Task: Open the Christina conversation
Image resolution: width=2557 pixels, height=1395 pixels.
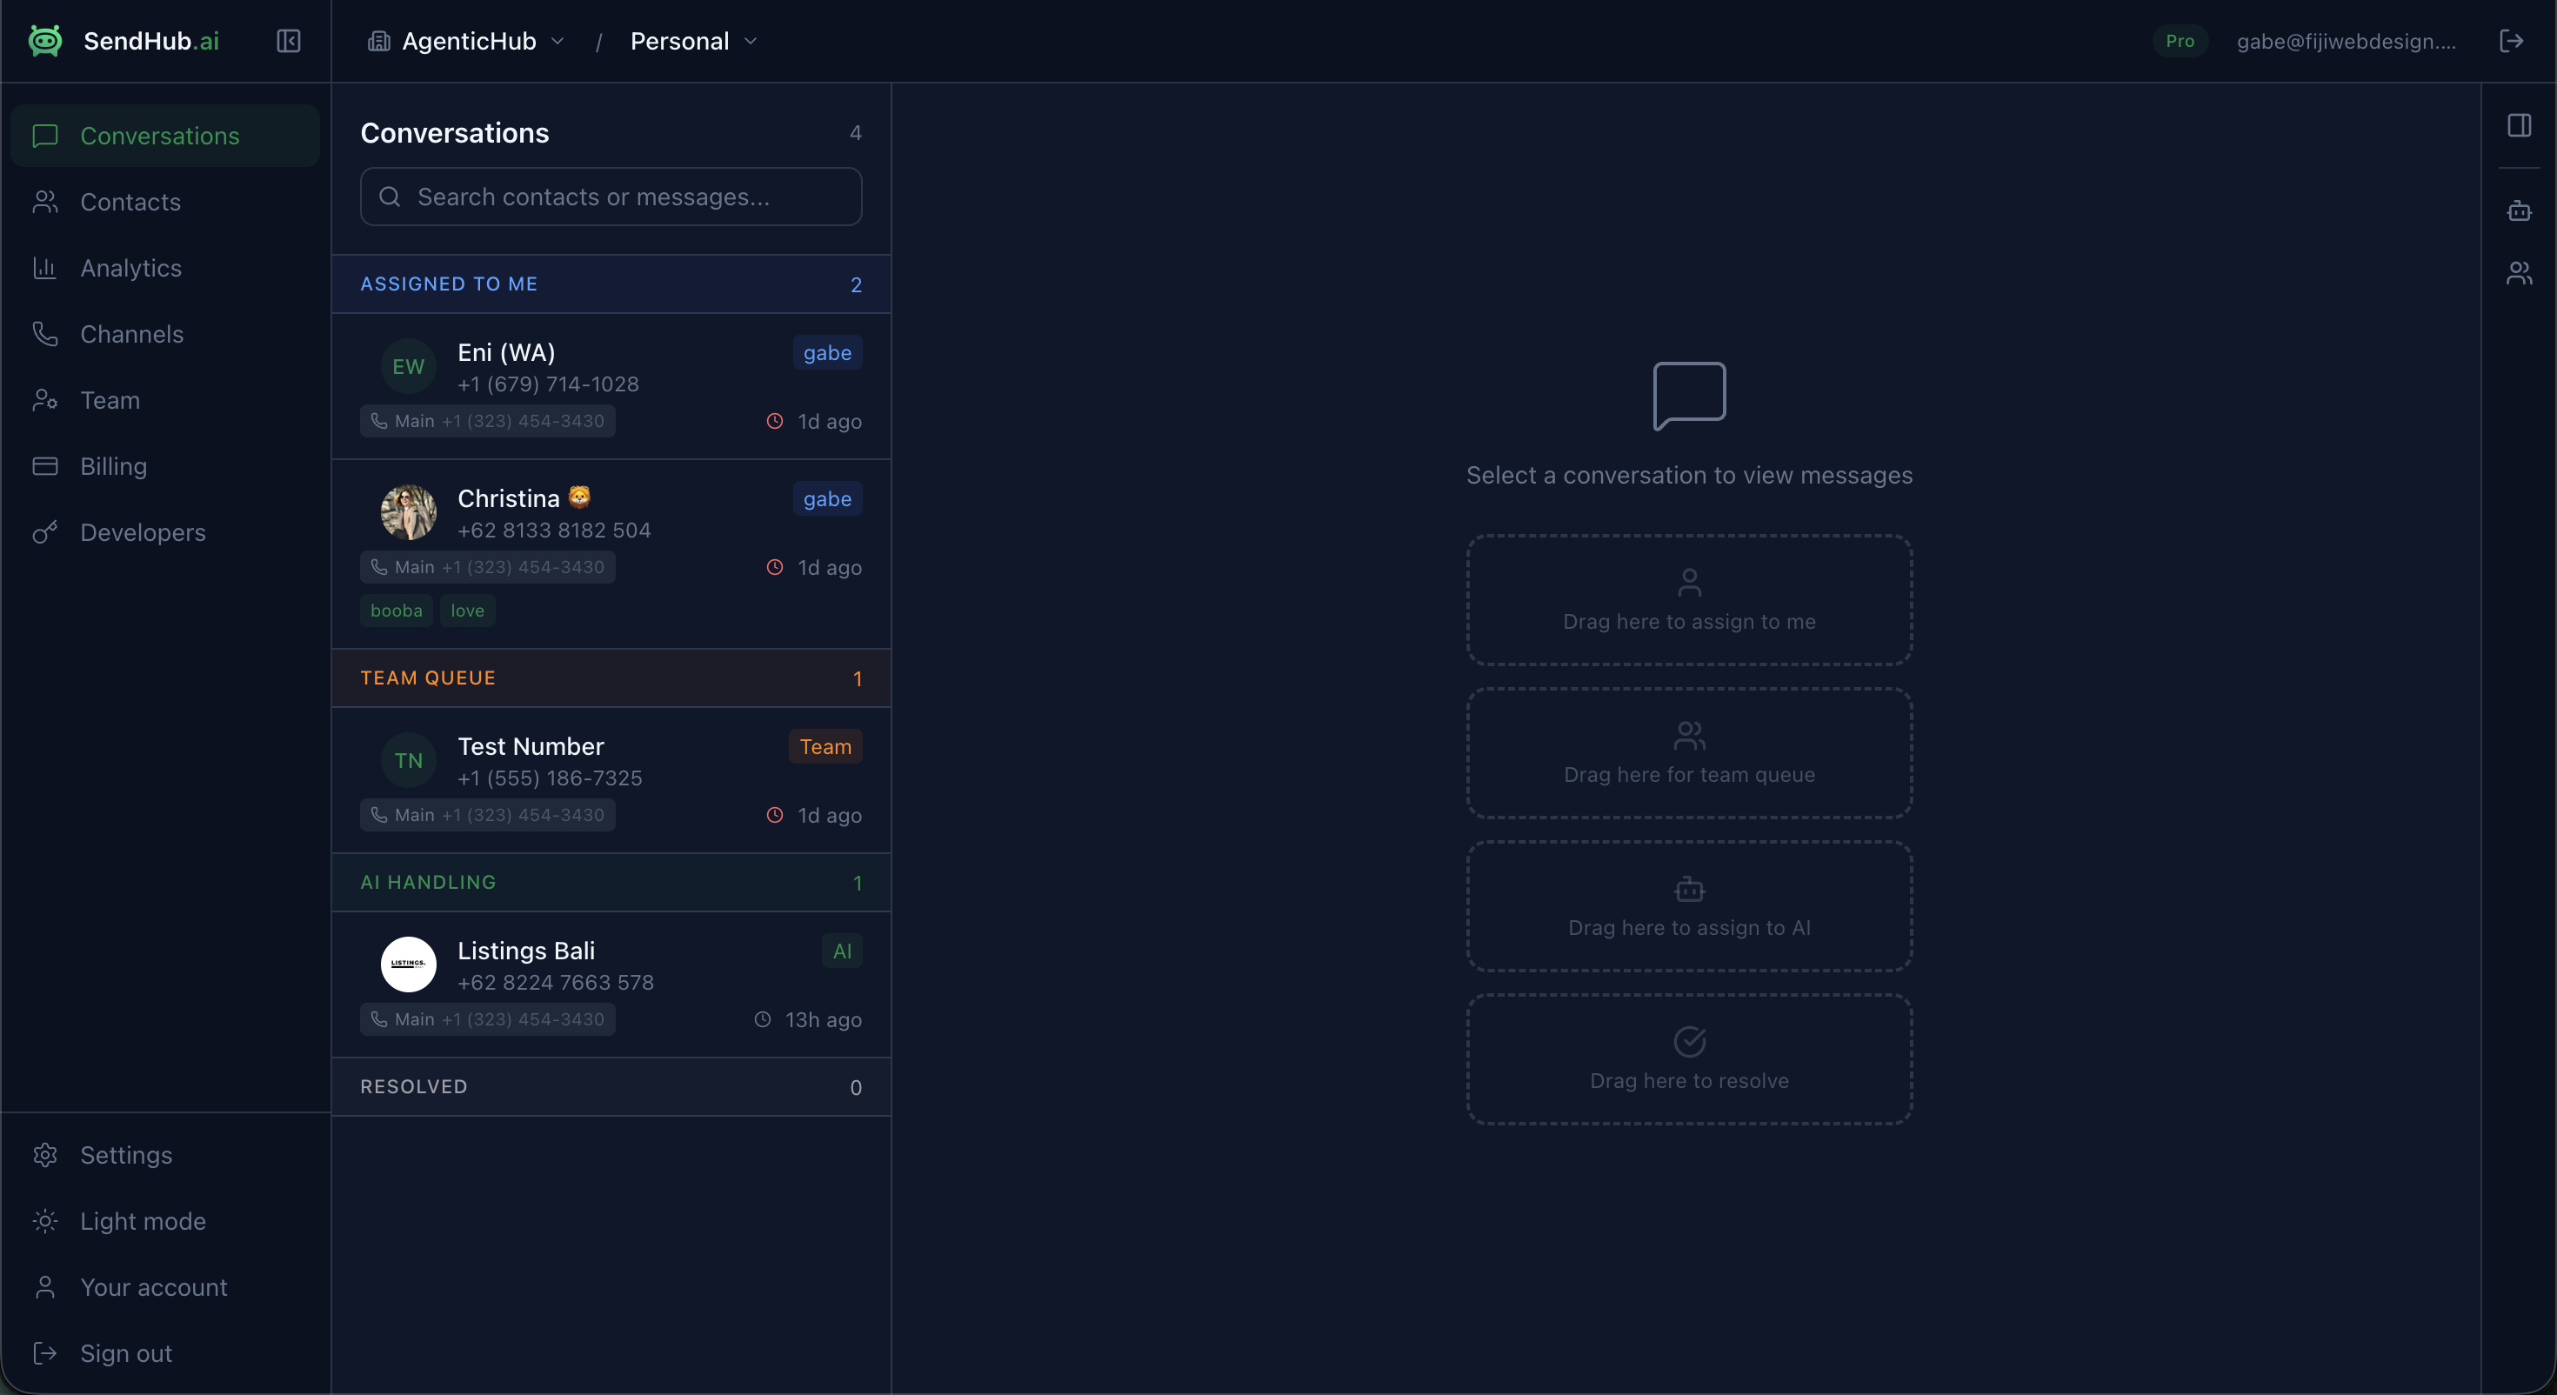Action: (x=611, y=554)
